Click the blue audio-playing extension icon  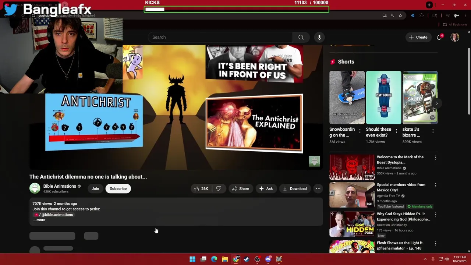[412, 15]
